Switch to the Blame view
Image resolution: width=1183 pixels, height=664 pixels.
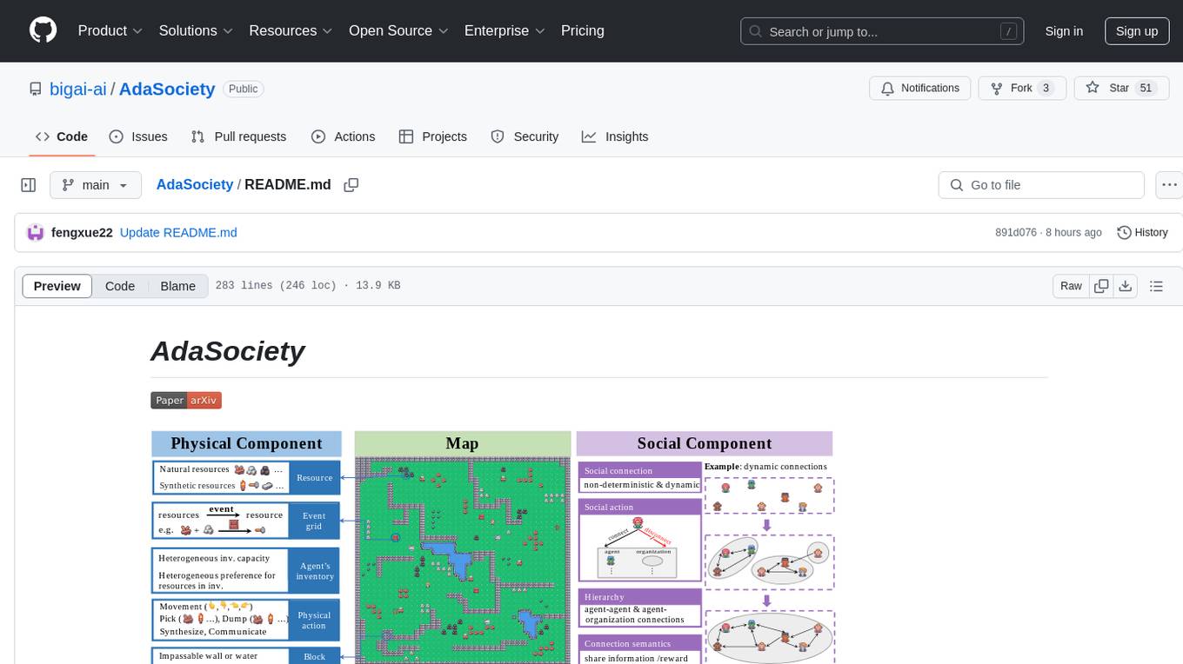[178, 286]
